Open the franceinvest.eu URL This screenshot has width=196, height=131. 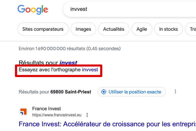57,115
